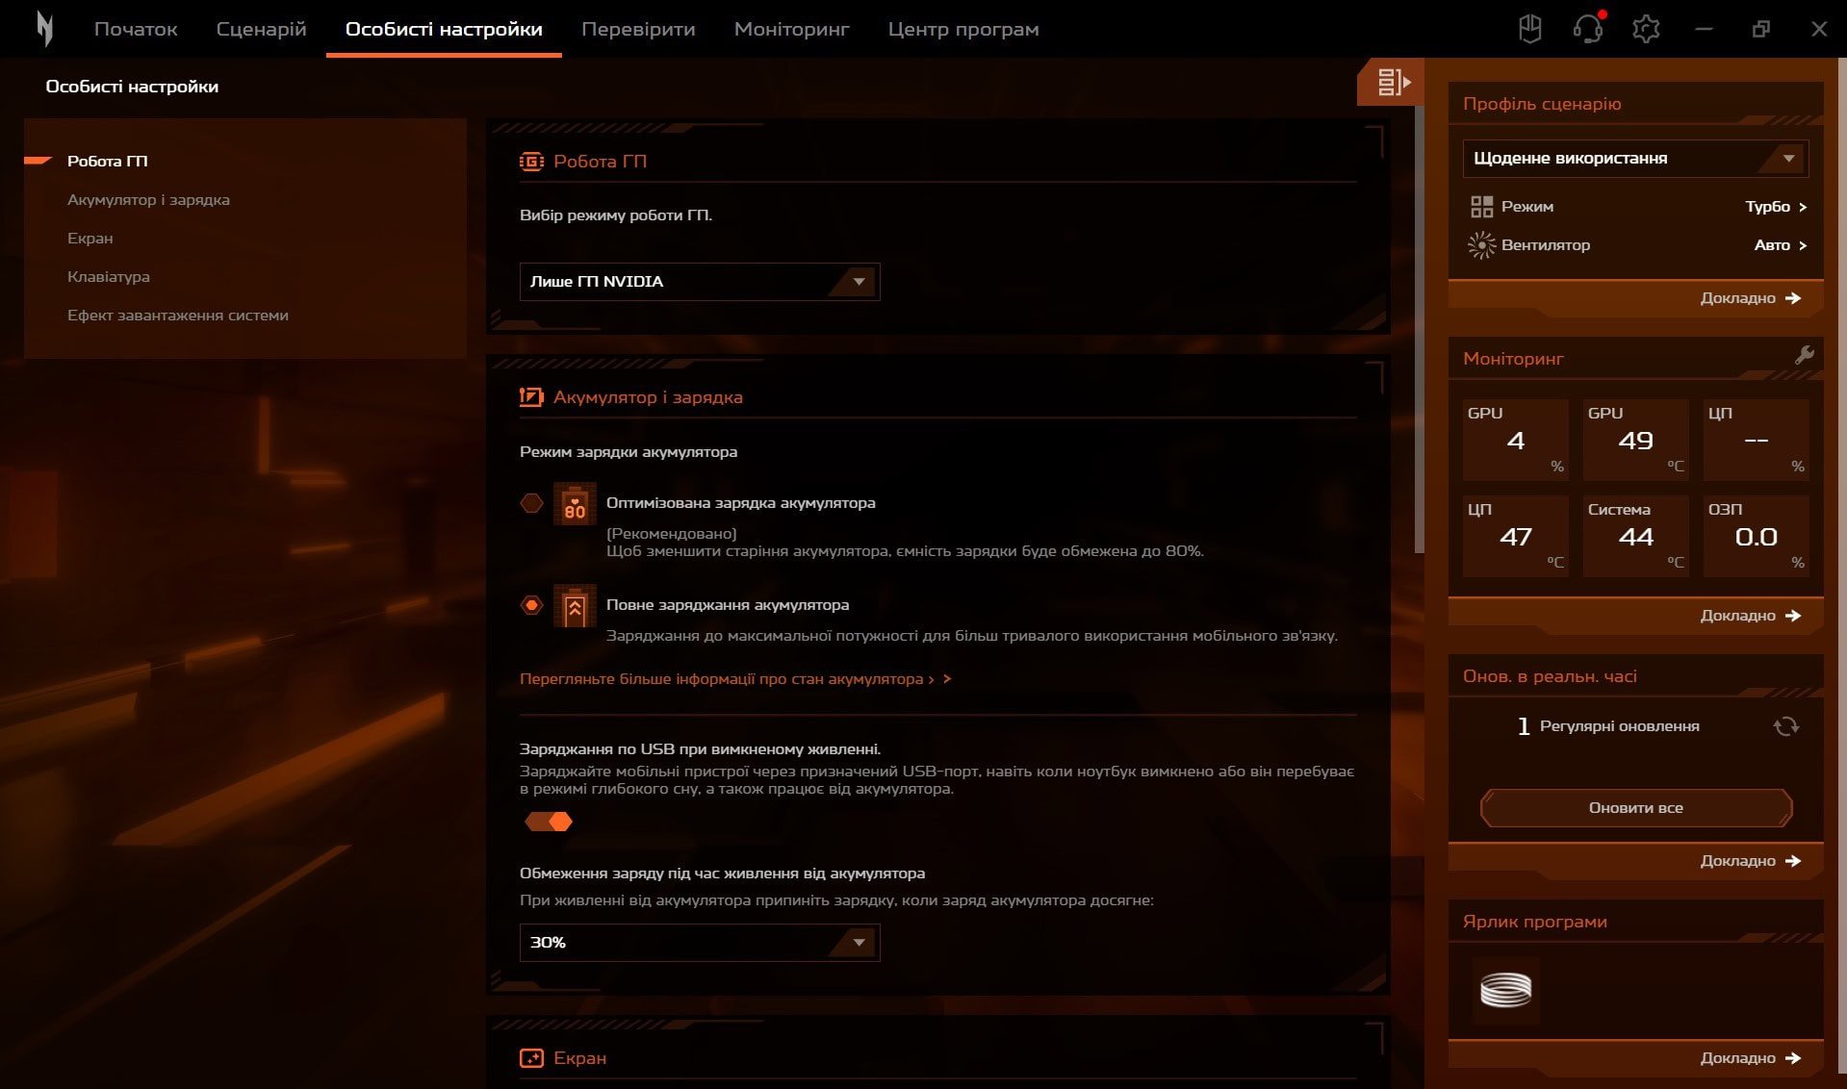Select Робота ГП in the left sidebar

(108, 161)
